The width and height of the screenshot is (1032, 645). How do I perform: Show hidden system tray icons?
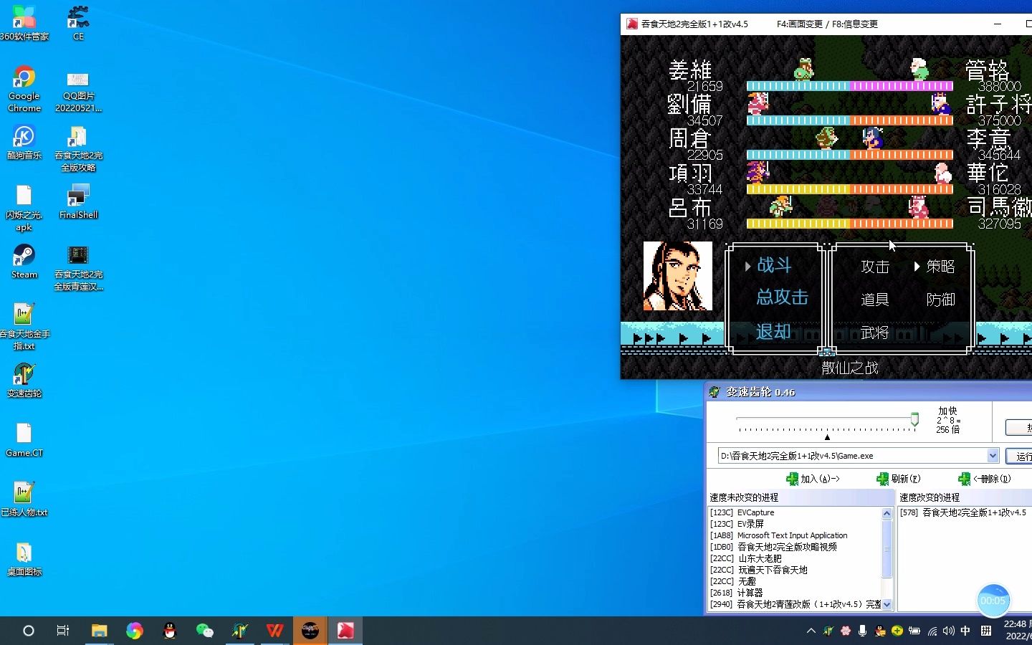pos(811,631)
